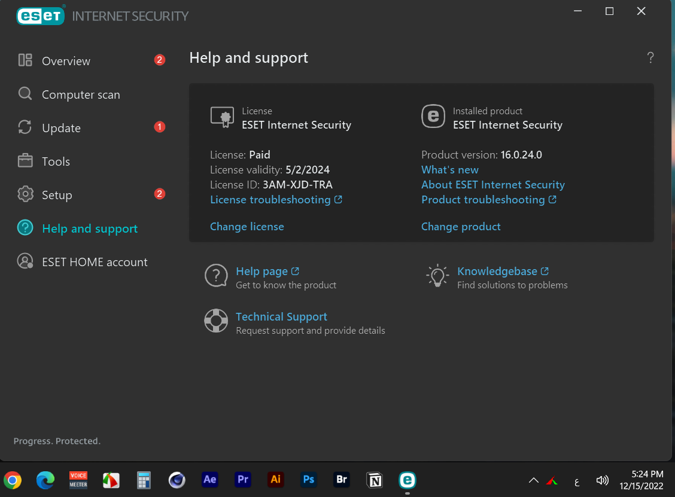The width and height of the screenshot is (675, 497).
Task: Click the Technical Support lifebuoy icon
Action: coord(216,321)
